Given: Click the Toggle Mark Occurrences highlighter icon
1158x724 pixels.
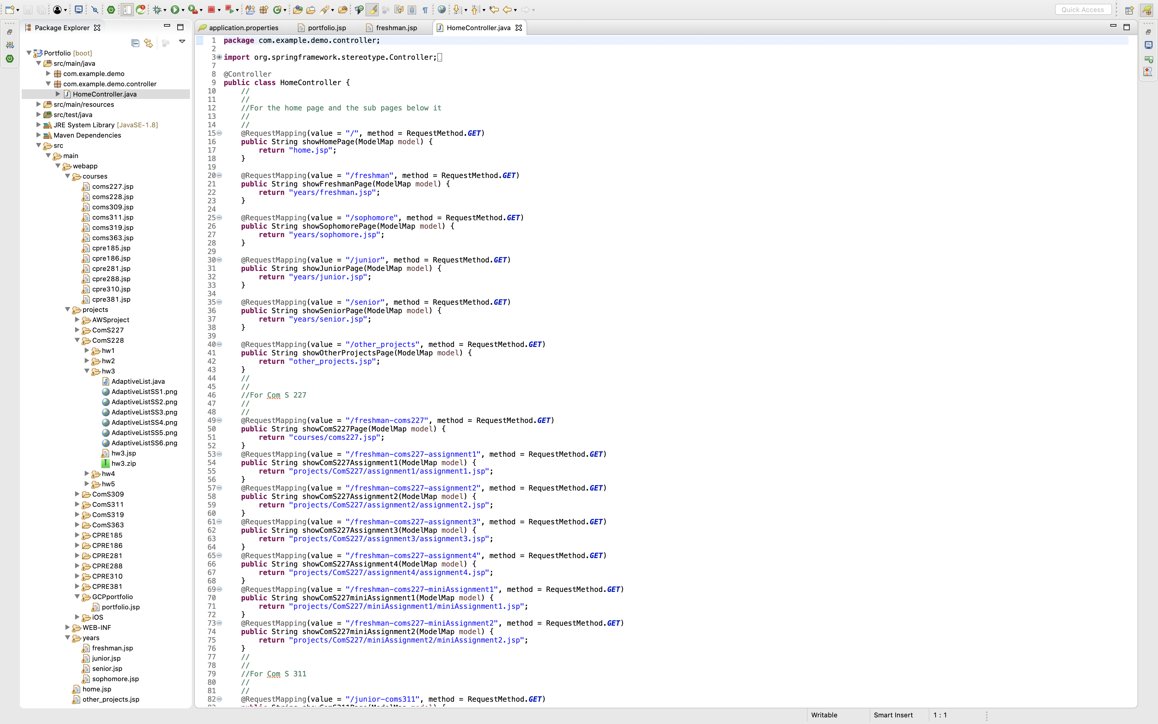Looking at the screenshot, I should click(372, 10).
